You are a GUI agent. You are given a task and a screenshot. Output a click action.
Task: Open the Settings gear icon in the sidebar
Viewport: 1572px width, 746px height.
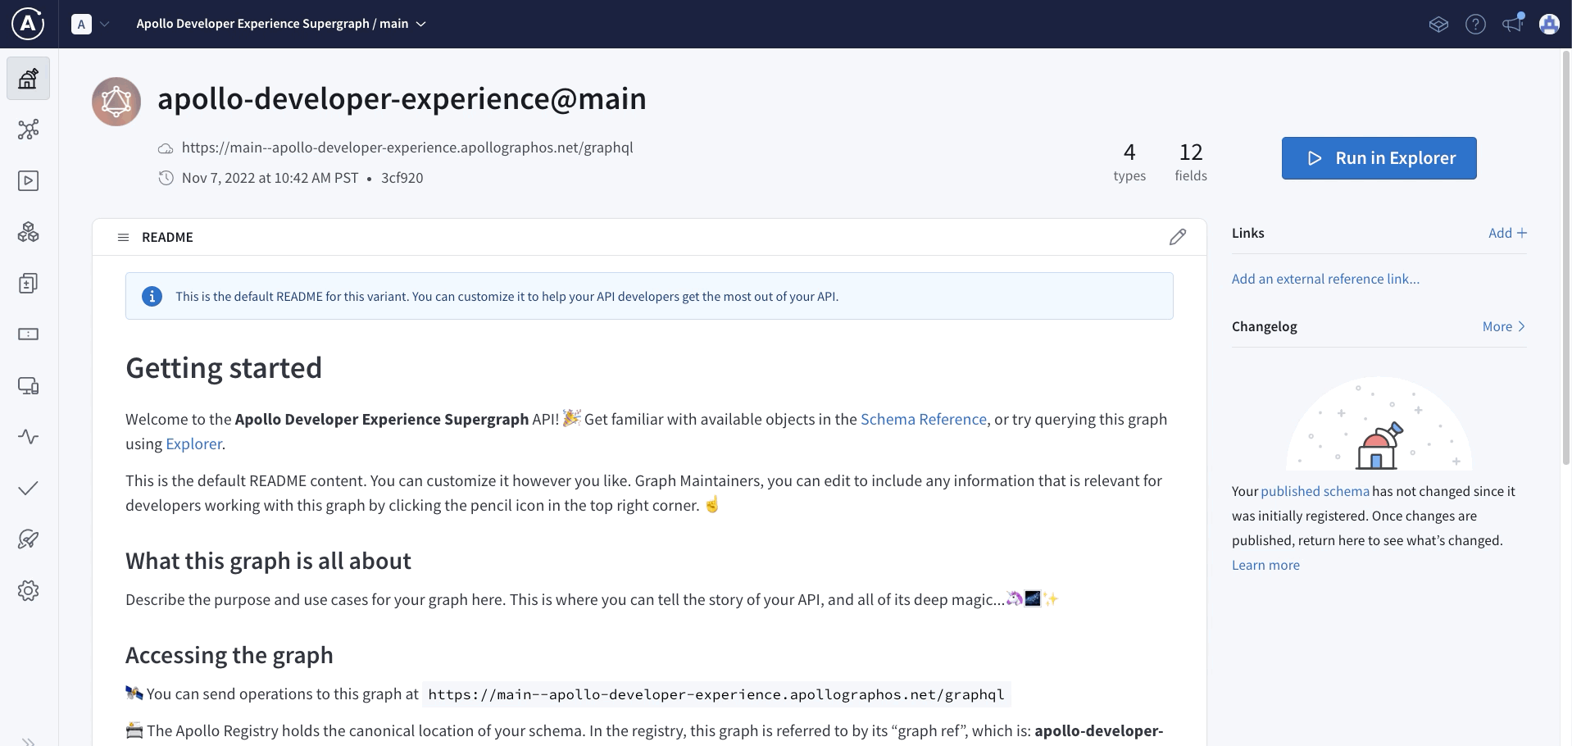[28, 590]
